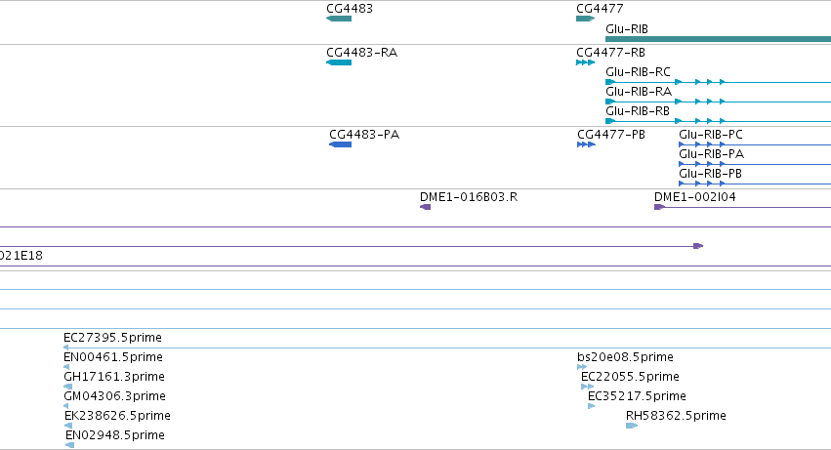Select the Glu-RIB-RA transcript label
This screenshot has width=831, height=450.
pos(639,92)
